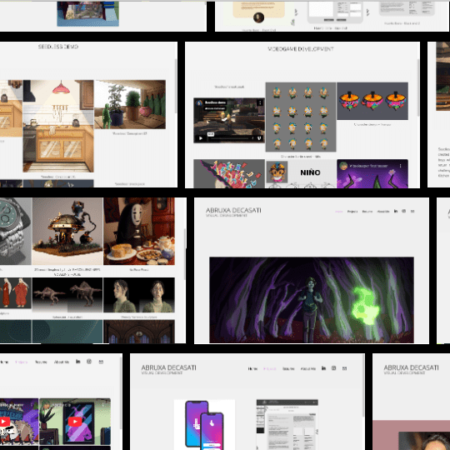Open Resume in the YouTube videos page nav
The image size is (450, 450).
[x=41, y=362]
